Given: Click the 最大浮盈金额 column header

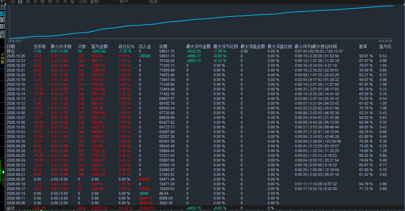Looking at the screenshot, I should point(252,46).
